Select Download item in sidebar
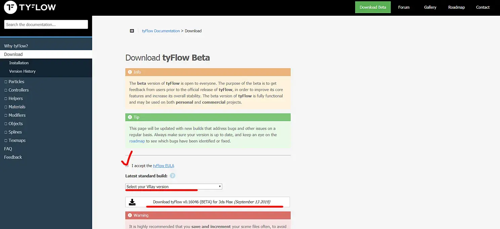The width and height of the screenshot is (500, 229). [x=46, y=54]
